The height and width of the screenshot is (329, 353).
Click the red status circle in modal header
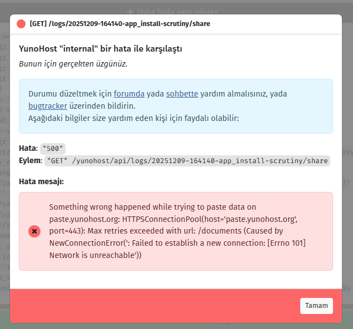click(21, 24)
